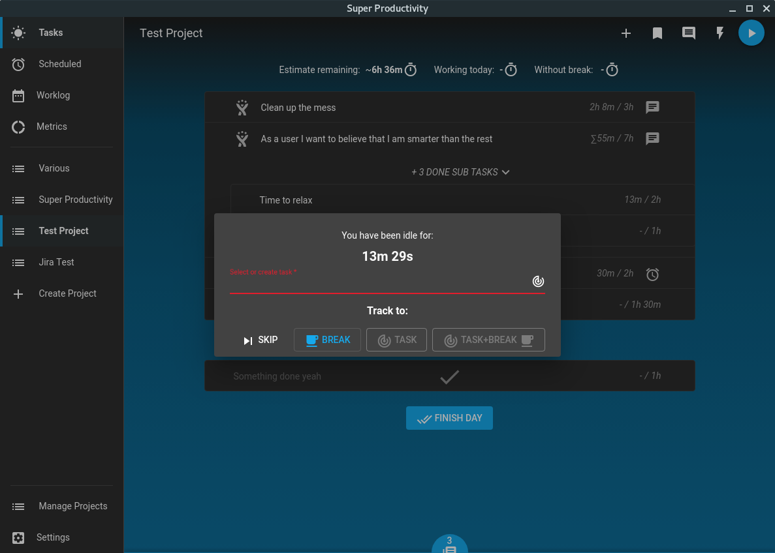
Task: Click the stopwatch icon after Working today
Action: tap(511, 70)
